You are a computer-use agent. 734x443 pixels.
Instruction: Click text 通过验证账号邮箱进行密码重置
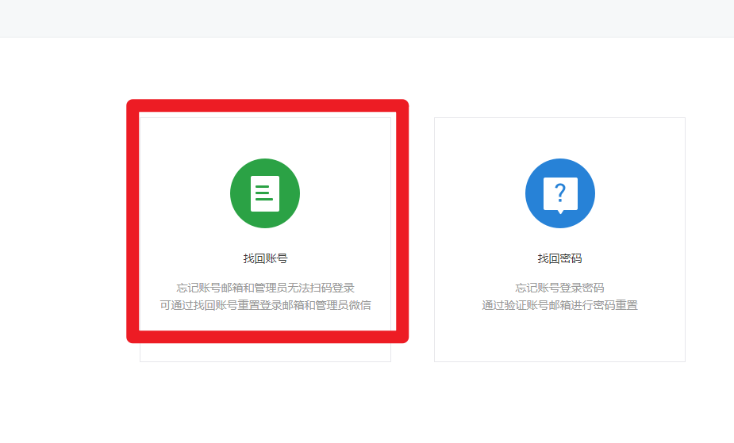click(x=560, y=305)
